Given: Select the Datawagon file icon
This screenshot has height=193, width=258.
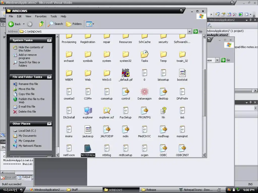Looking at the screenshot, I should (144, 92).
